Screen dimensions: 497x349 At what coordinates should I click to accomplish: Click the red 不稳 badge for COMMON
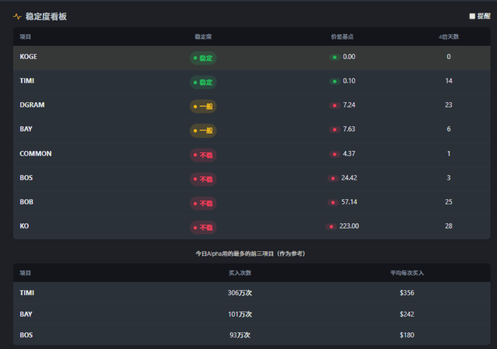(203, 155)
